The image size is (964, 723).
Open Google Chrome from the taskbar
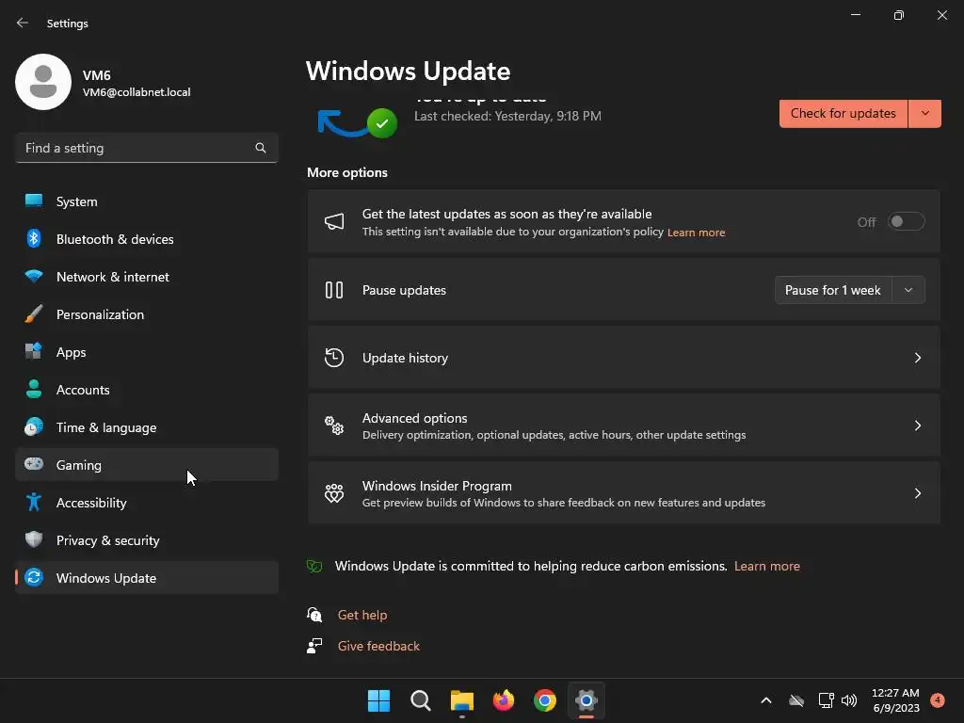tap(545, 700)
